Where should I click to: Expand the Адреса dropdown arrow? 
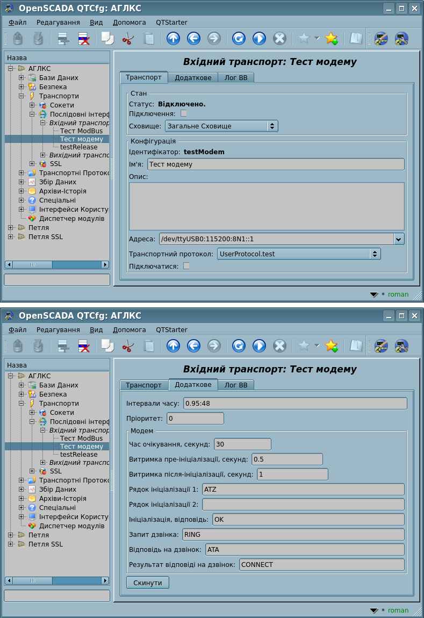[x=399, y=239]
